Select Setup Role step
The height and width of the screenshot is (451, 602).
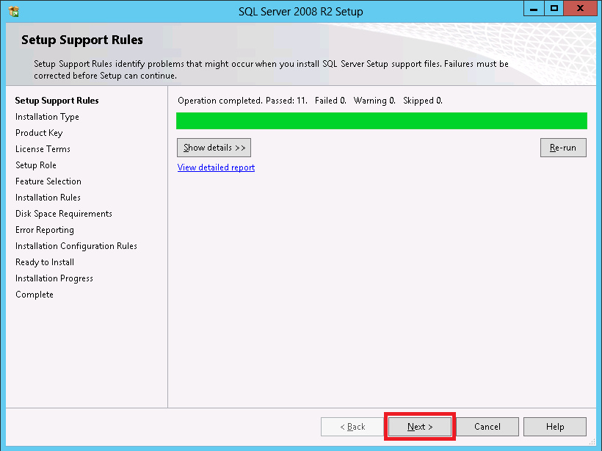click(36, 165)
